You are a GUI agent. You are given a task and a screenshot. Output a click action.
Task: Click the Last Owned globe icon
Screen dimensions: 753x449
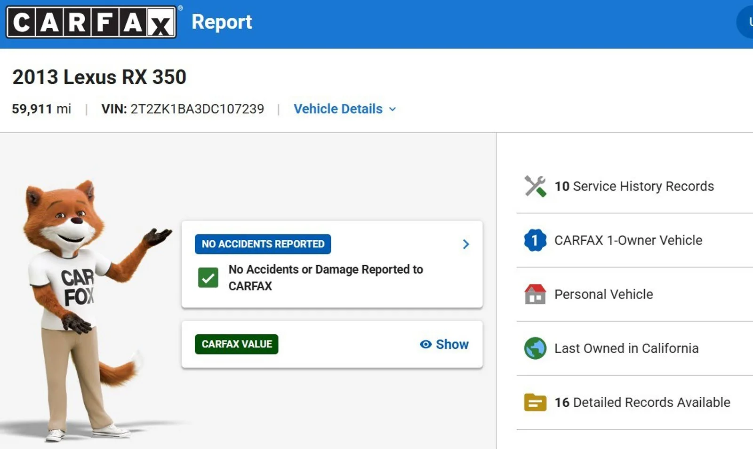point(535,348)
